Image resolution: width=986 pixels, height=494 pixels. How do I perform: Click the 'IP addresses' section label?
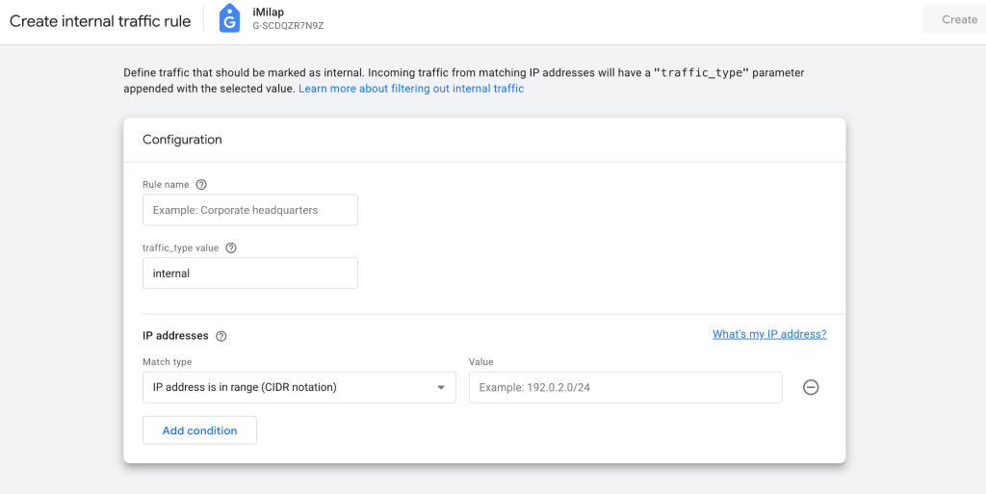coord(175,336)
